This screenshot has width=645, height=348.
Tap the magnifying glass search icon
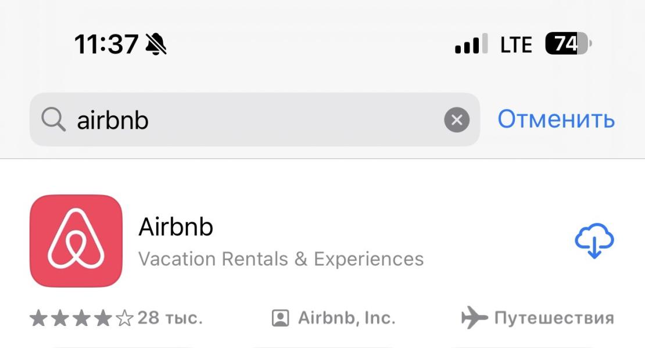tap(53, 119)
